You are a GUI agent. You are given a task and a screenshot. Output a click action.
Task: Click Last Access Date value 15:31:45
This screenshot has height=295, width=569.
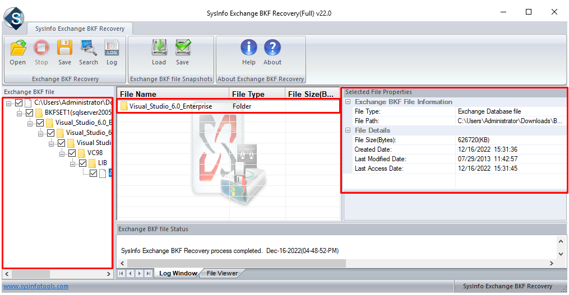coord(488,168)
